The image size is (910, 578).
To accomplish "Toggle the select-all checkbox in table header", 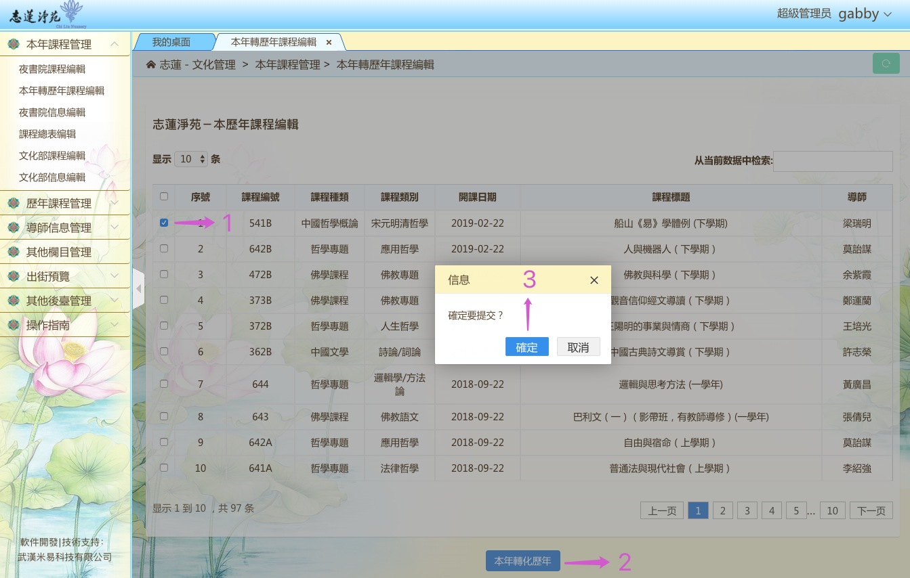I will pyautogui.click(x=164, y=196).
